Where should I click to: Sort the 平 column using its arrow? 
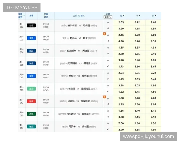pyautogui.click(x=140, y=16)
